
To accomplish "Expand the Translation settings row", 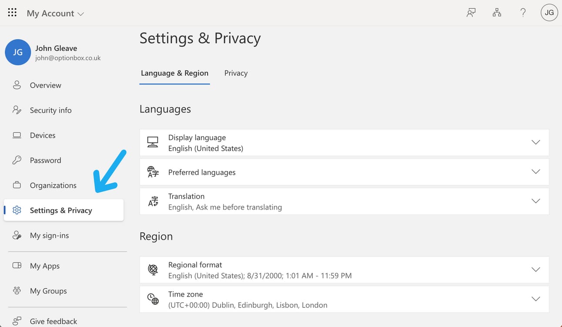I will pyautogui.click(x=536, y=201).
